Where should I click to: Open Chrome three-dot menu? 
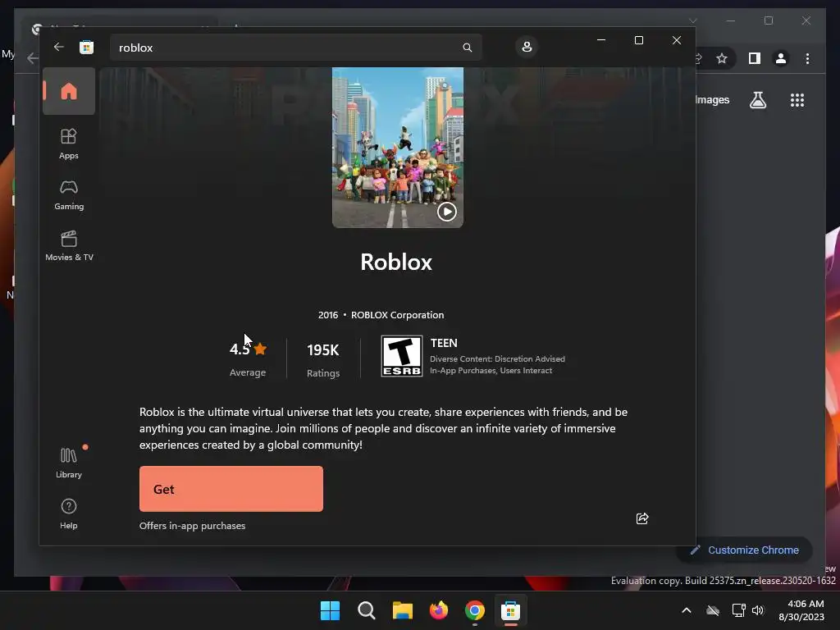coord(807,58)
